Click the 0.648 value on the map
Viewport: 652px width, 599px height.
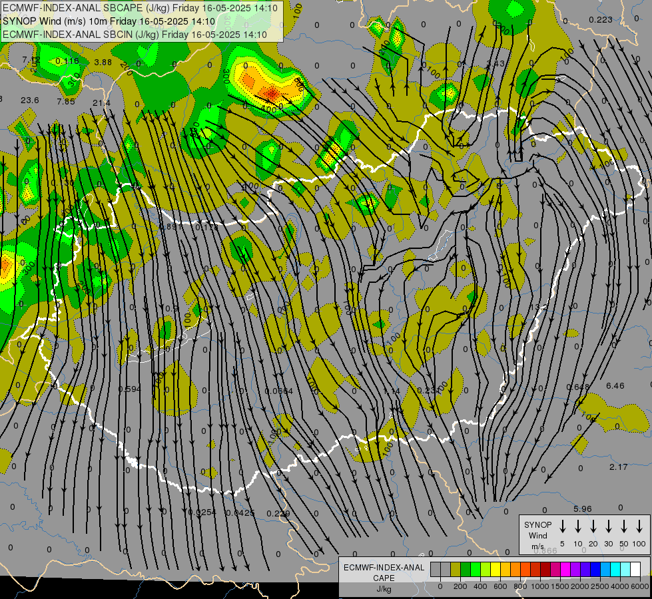(x=578, y=387)
